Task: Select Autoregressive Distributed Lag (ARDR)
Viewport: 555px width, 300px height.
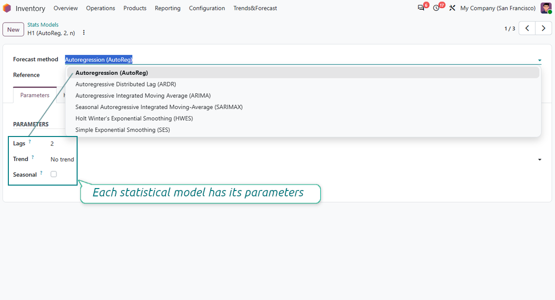Action: (303, 84)
